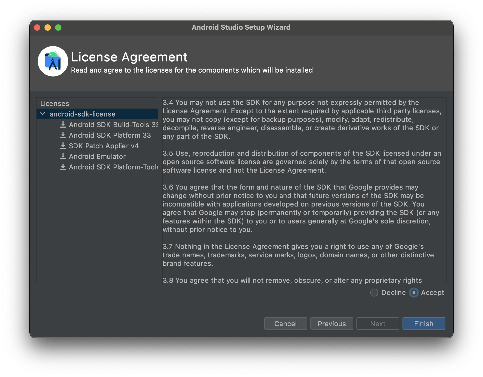This screenshot has width=483, height=377.
Task: Click paragraph 3.4 of license text
Action: (302, 119)
